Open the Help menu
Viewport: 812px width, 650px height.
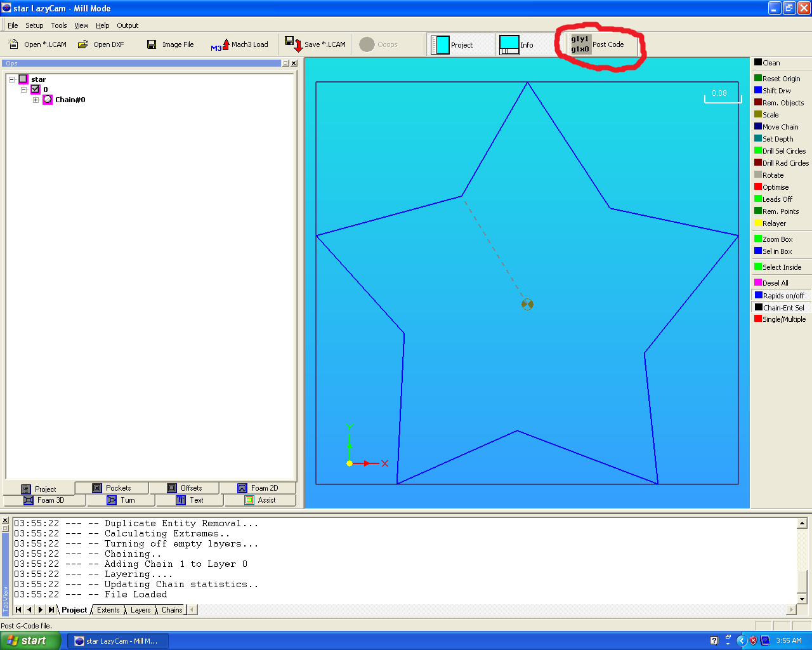[x=103, y=25]
